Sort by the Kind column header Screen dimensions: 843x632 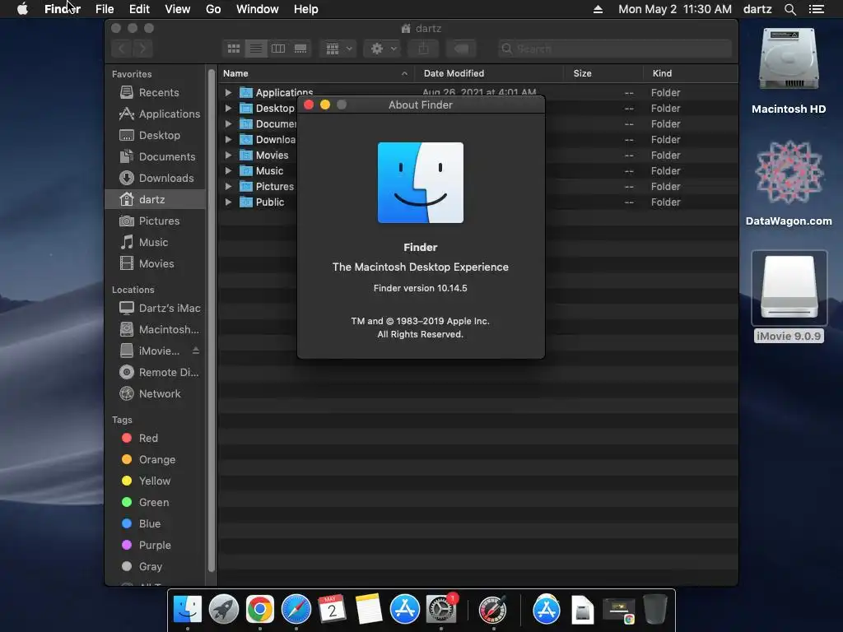(691, 73)
